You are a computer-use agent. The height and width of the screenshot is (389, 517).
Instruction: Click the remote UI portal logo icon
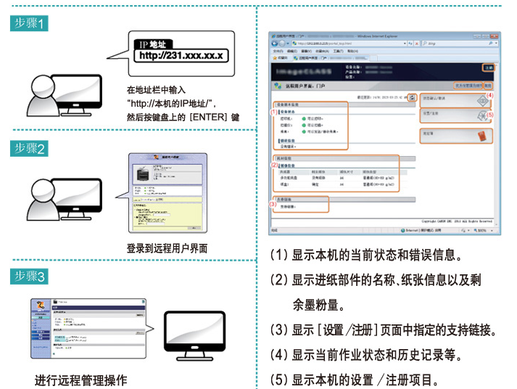tap(278, 86)
